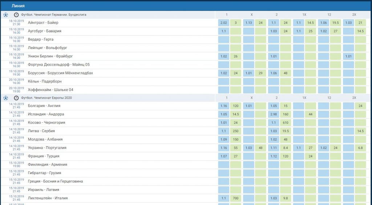Click the soccer ball icon beside Чемпионат Европы 2020
The width and height of the screenshot is (372, 205).
pos(6,98)
